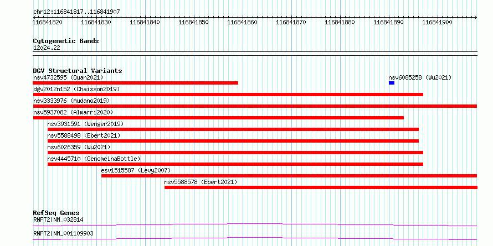Click the DGV Structural Variants track title
Image resolution: width=493 pixels, height=246 pixels.
coord(78,71)
